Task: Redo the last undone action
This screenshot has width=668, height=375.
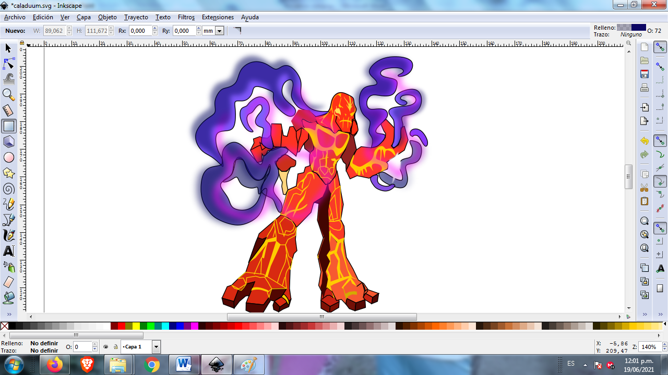Action: (x=645, y=155)
